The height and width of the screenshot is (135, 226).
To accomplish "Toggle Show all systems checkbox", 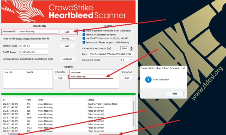I will (84, 31).
